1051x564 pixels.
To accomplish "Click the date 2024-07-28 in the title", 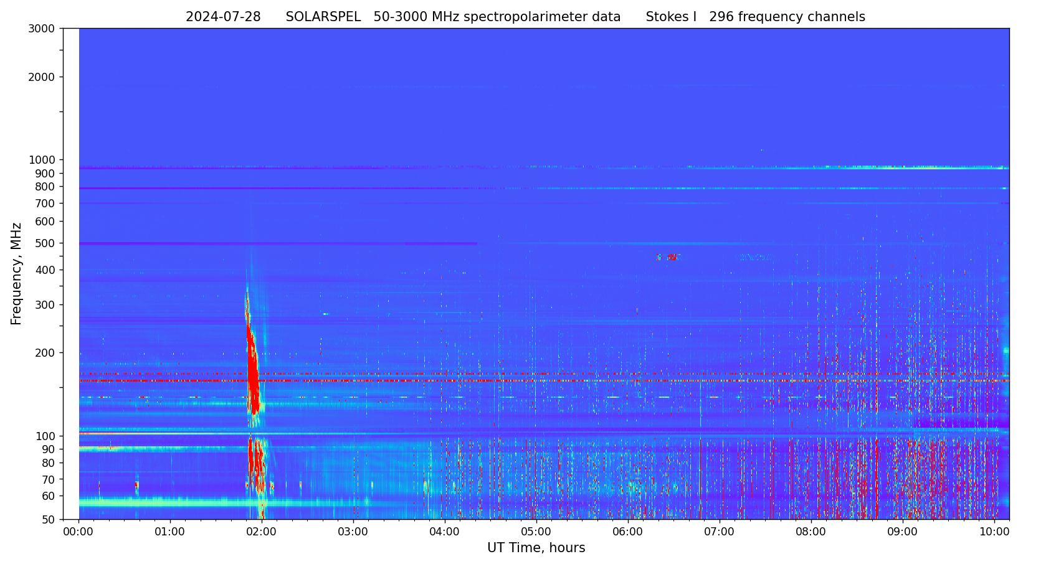I will [223, 17].
